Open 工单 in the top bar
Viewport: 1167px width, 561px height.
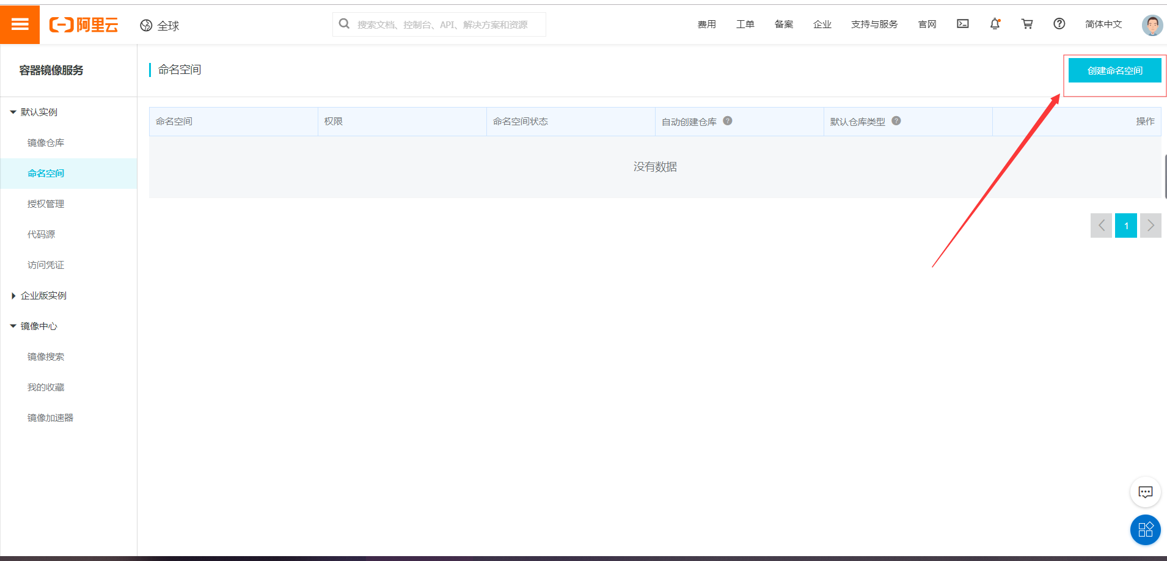coord(745,24)
